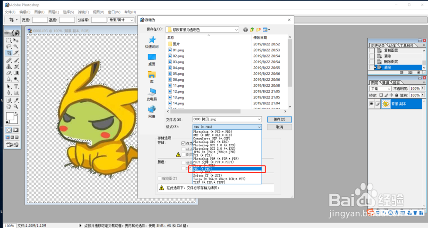Viewport: 428px width, 228px height.
Task: Select the Gradient tool
Action: click(x=16, y=73)
